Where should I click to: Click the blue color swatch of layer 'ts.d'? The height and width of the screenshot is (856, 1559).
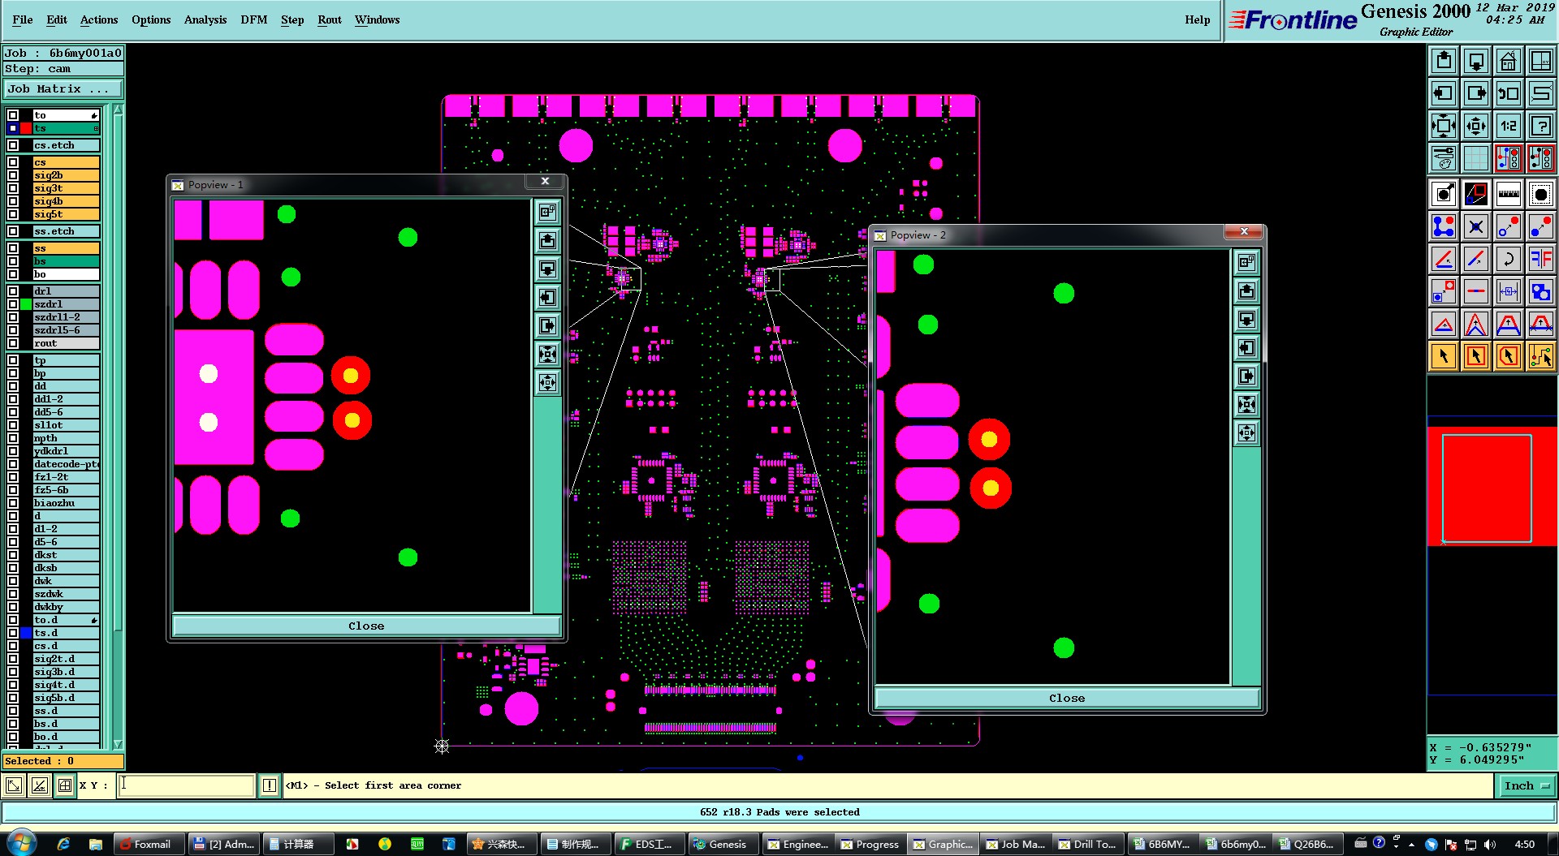(26, 633)
